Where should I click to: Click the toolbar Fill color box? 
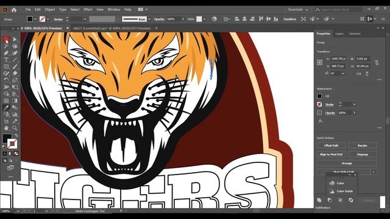7,138
